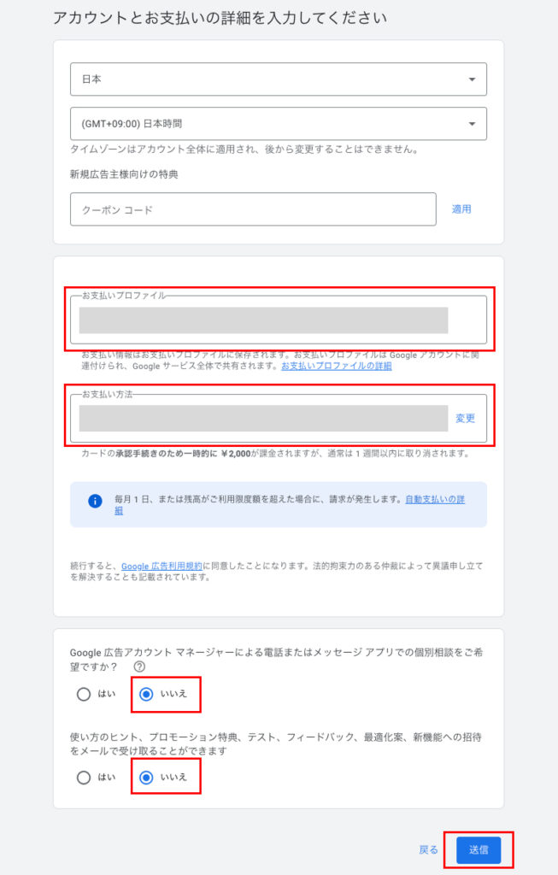Screen dimensions: 558x875
Task: Select いいえ for account manager consultation
Action: [145, 694]
